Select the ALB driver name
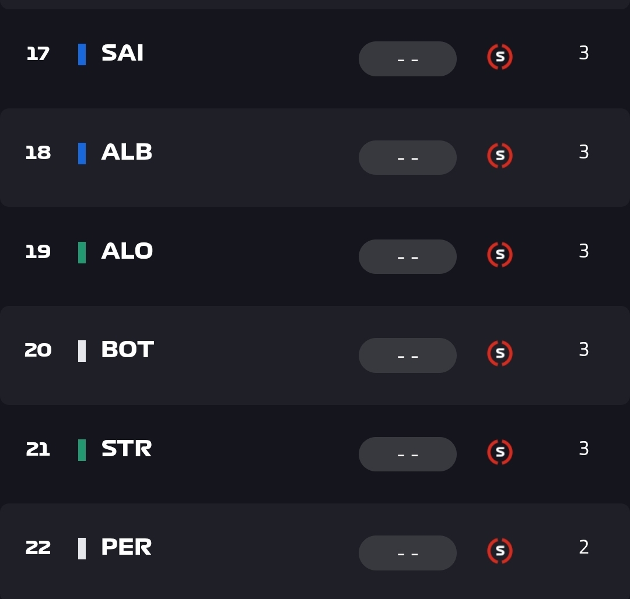 click(127, 153)
